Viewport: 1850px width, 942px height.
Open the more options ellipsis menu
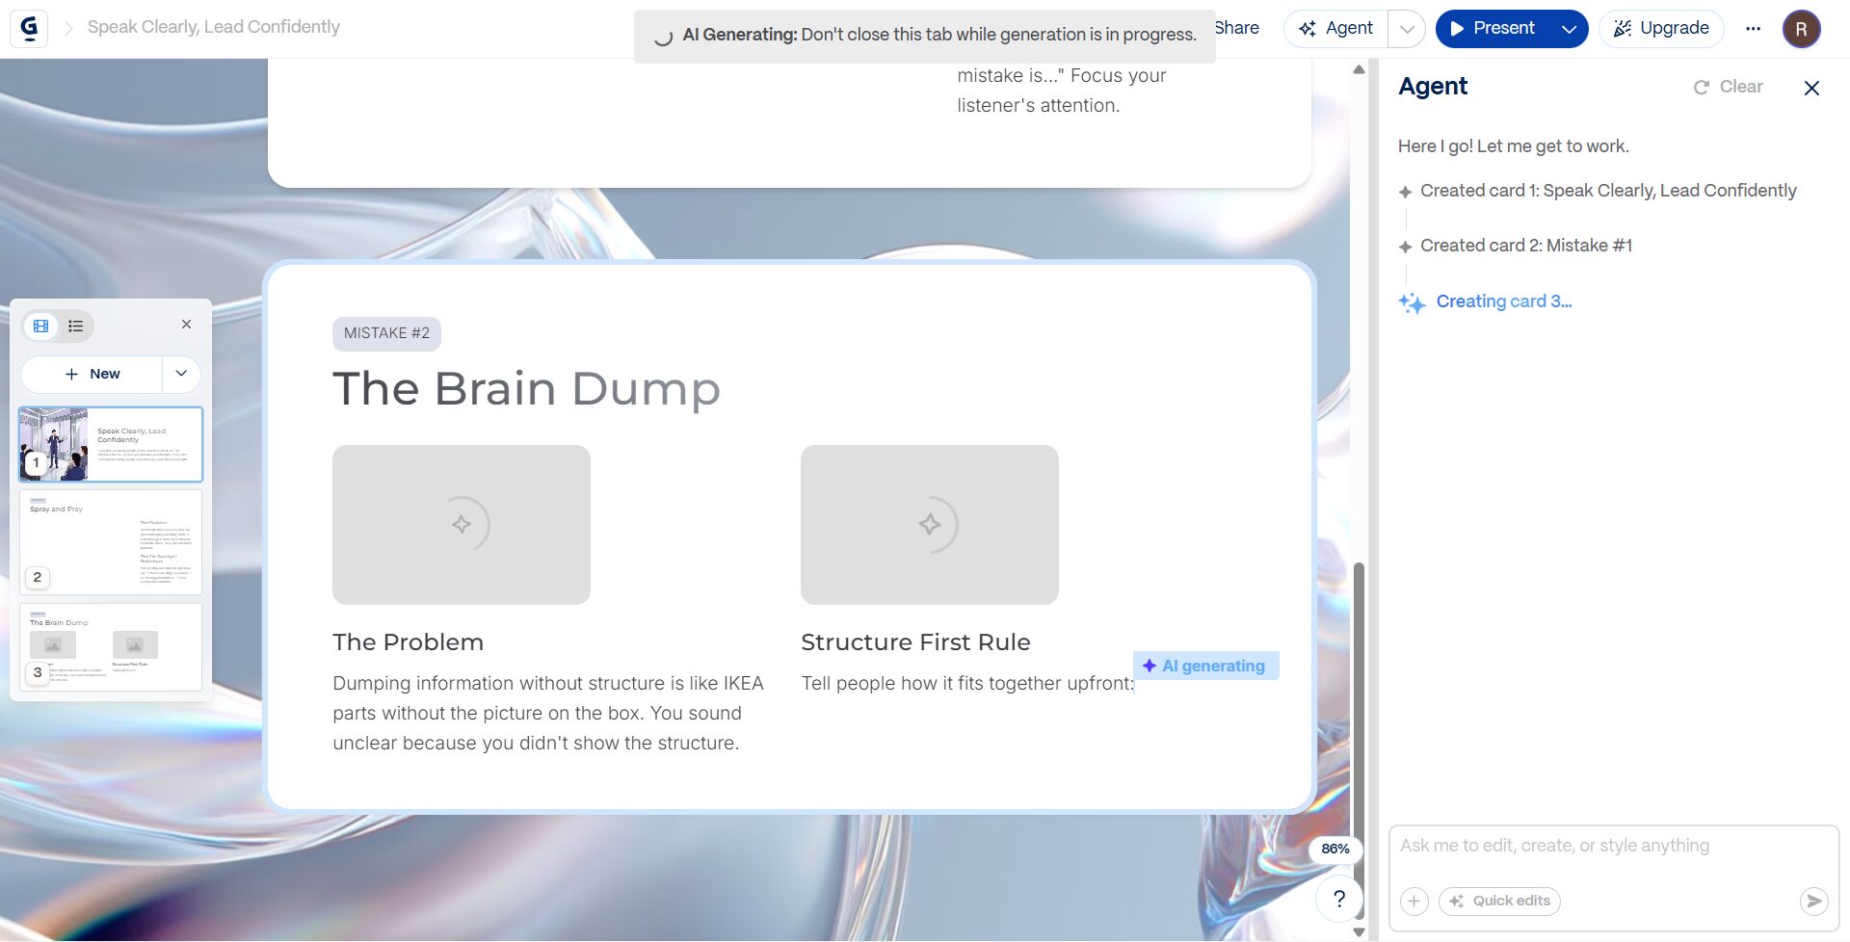click(1753, 29)
